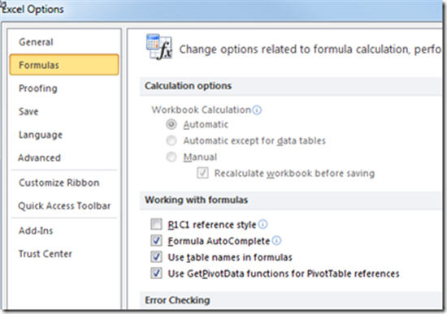Click the Change options related description text

click(x=310, y=49)
